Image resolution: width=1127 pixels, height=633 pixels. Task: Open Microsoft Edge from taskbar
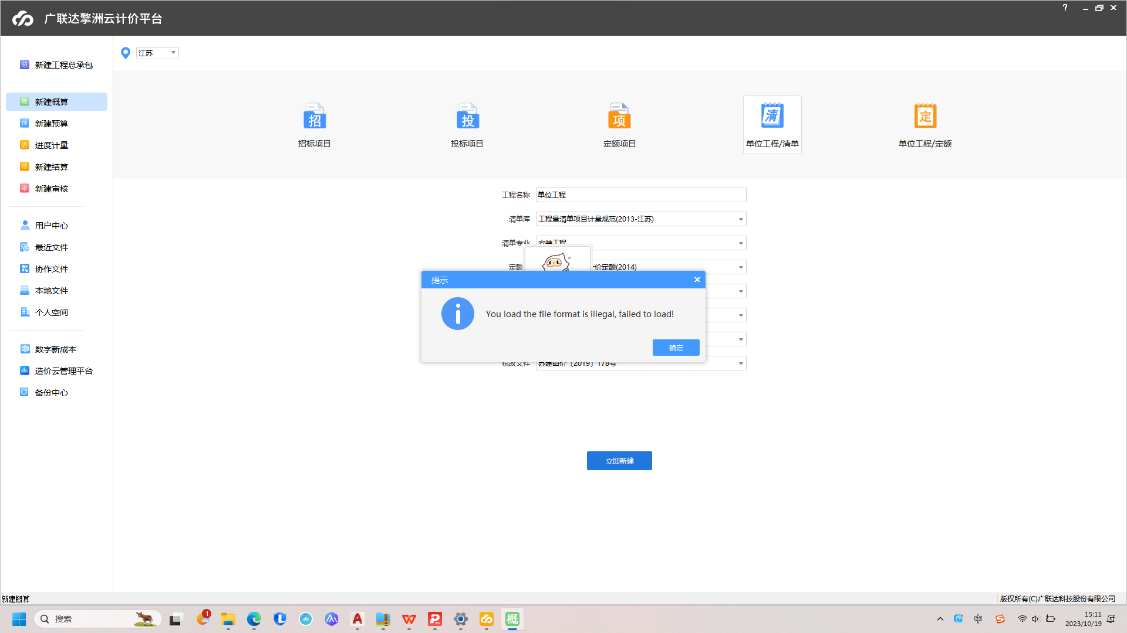pyautogui.click(x=254, y=619)
